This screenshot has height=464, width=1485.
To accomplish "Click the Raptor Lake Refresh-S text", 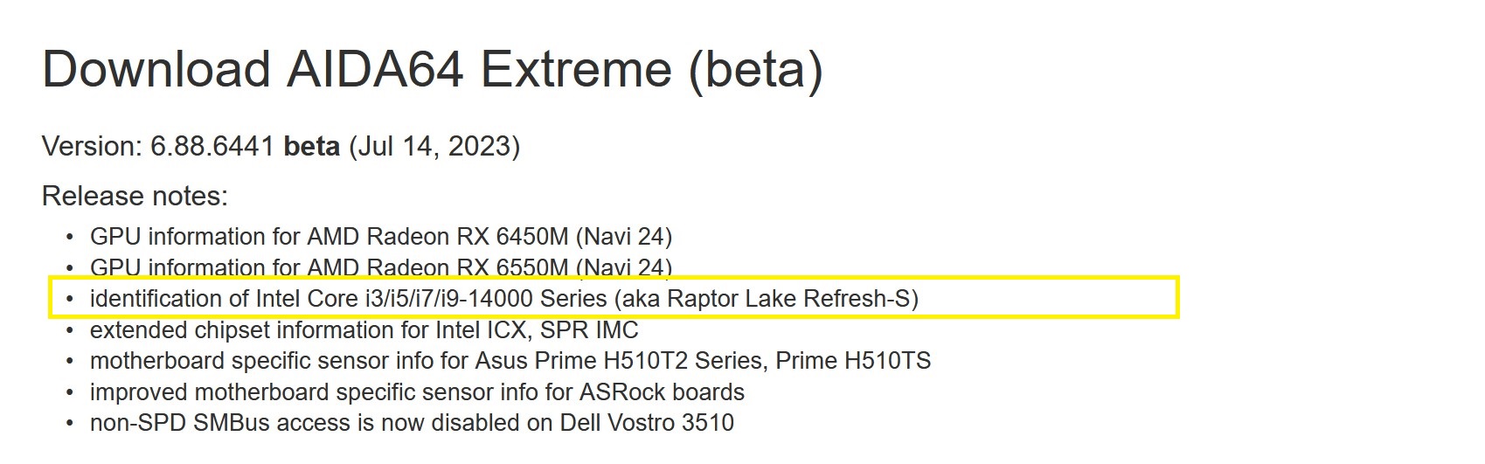I will (x=792, y=299).
